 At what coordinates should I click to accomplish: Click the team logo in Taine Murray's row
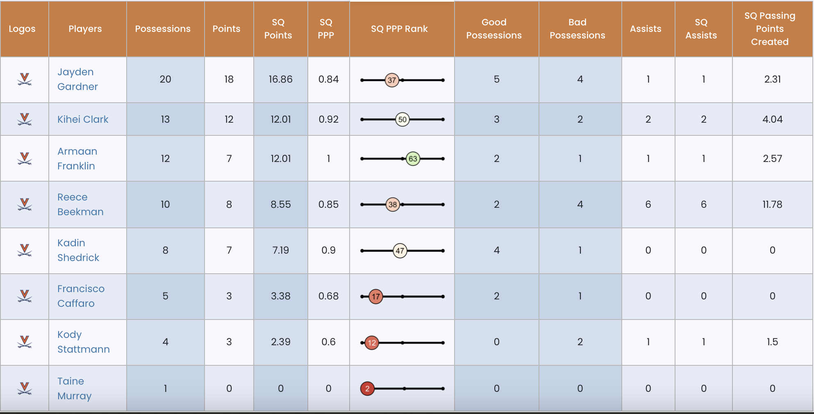25,388
